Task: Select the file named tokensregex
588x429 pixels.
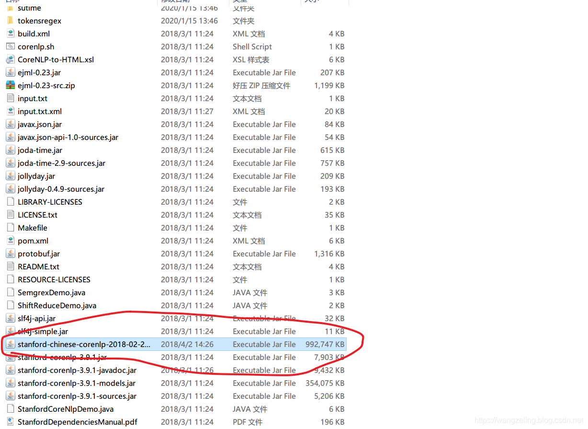Action: coord(39,21)
